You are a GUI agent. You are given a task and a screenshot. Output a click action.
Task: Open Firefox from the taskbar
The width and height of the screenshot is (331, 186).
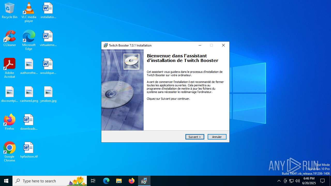click(132, 181)
